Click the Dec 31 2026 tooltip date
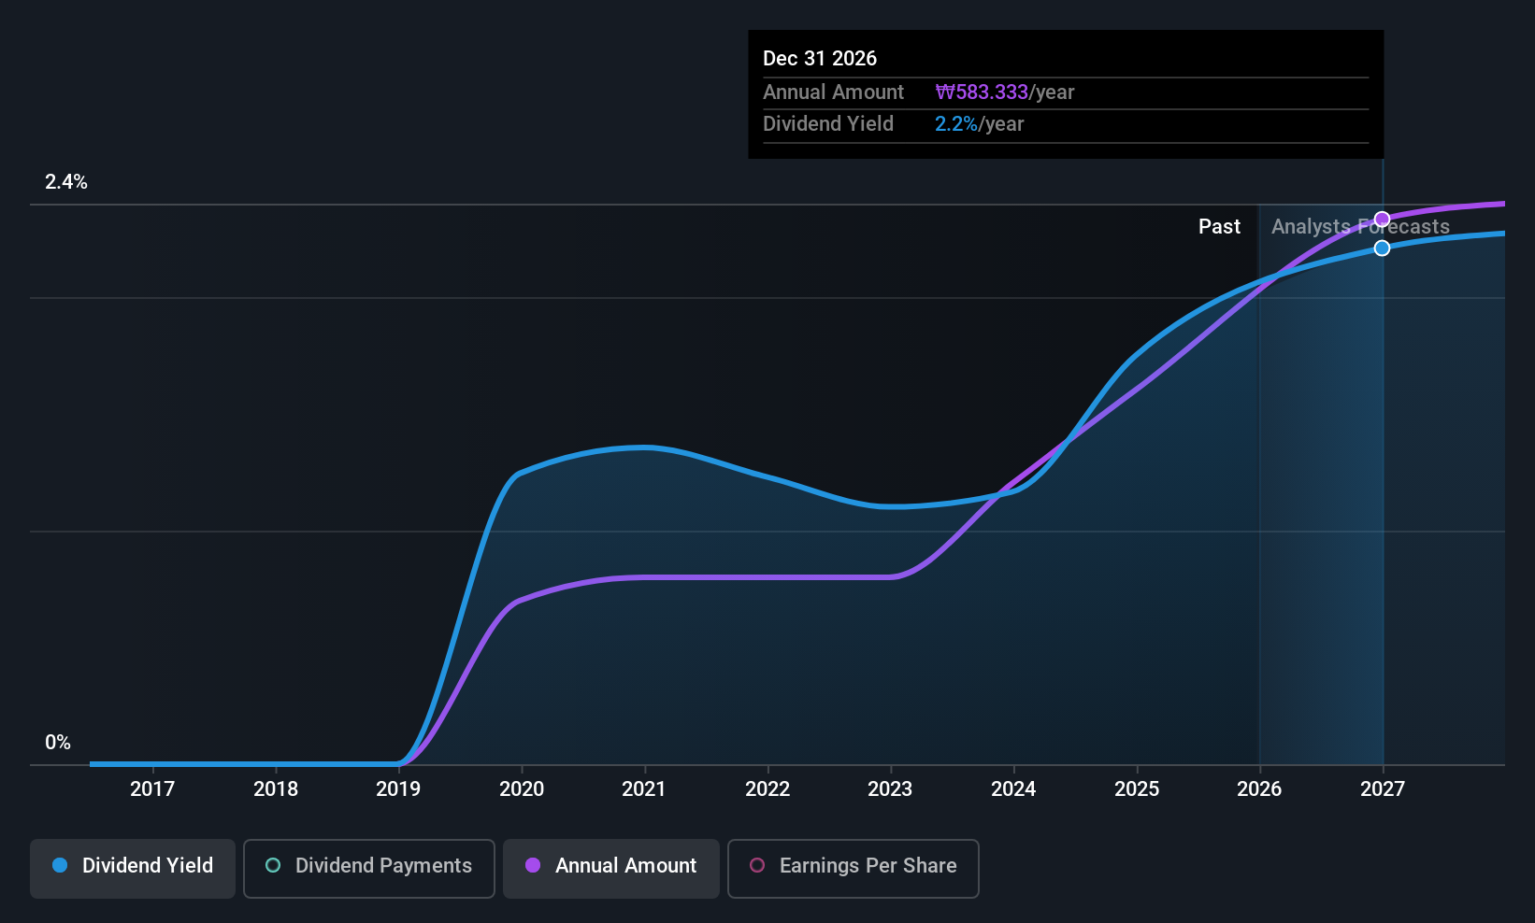Screen dimensions: 1535x923 coord(820,58)
